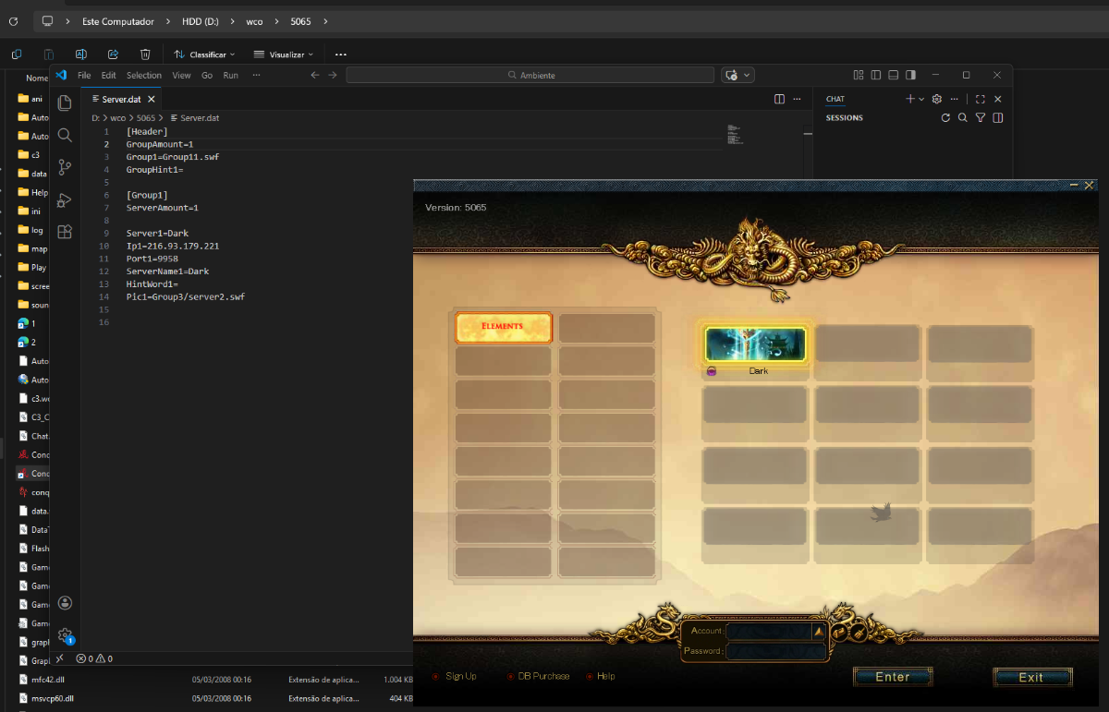1109x712 pixels.
Task: Open the account dropdown arrow in login
Action: coord(818,631)
